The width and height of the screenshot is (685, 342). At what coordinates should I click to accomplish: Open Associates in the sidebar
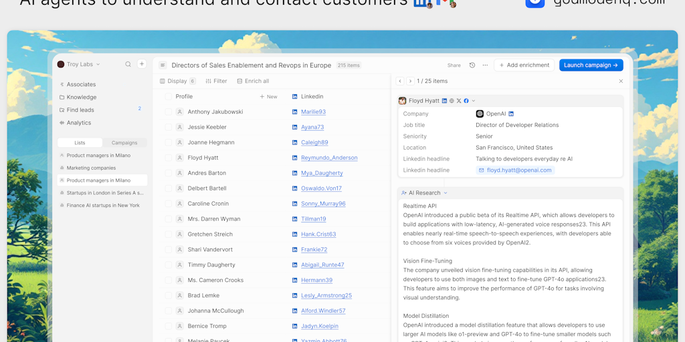click(x=78, y=84)
